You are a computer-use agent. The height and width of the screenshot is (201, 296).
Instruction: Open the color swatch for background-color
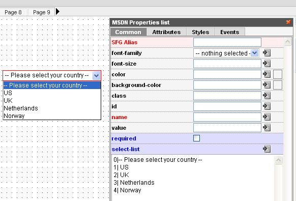pyautogui.click(x=278, y=85)
